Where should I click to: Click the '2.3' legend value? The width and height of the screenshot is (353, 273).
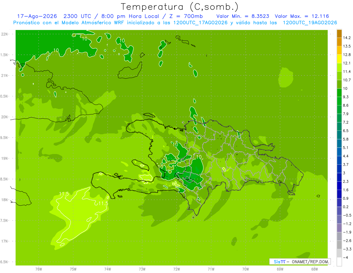pos(346,181)
